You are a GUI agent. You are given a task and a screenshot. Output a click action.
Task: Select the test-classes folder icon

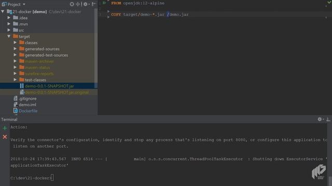click(22, 80)
